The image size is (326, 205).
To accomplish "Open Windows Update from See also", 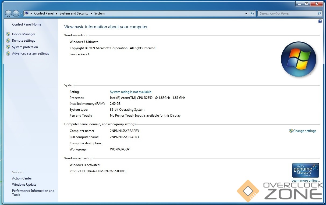I will click(x=24, y=185).
